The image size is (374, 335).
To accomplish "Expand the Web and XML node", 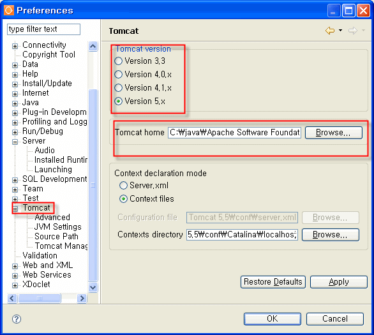I will tap(15, 266).
